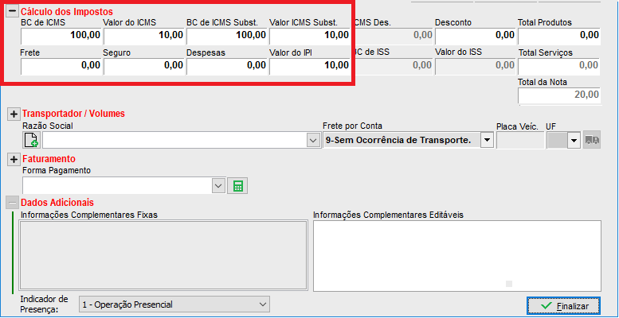Click the Finalizar button
This screenshot has width=619, height=318.
[x=562, y=305]
